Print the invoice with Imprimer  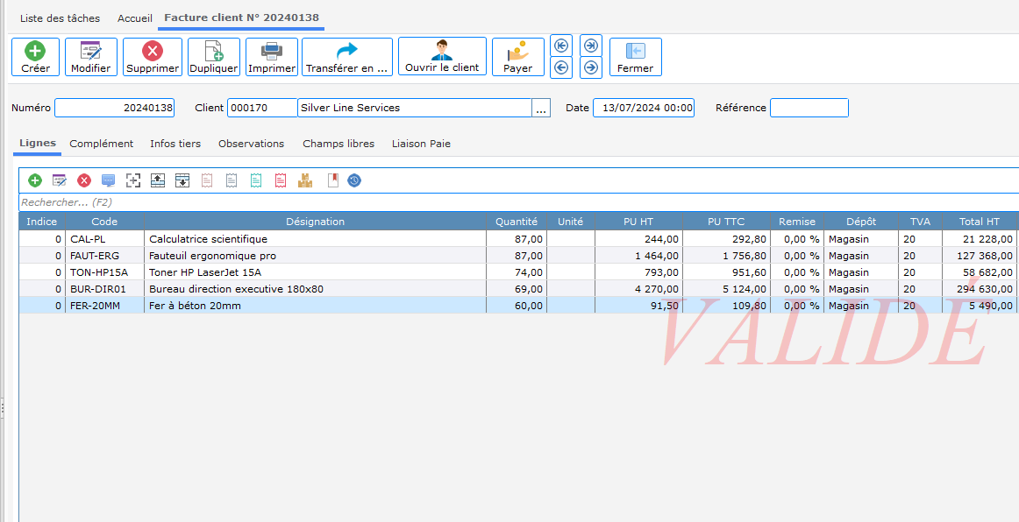272,57
